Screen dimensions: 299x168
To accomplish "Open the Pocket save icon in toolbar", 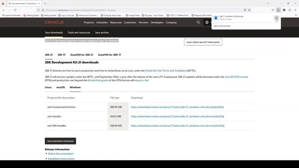I will (273, 10).
